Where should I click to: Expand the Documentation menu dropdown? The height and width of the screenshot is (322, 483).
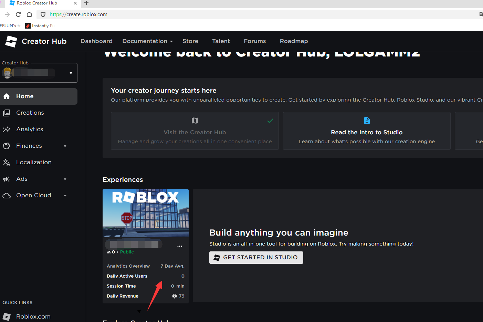[x=171, y=41]
